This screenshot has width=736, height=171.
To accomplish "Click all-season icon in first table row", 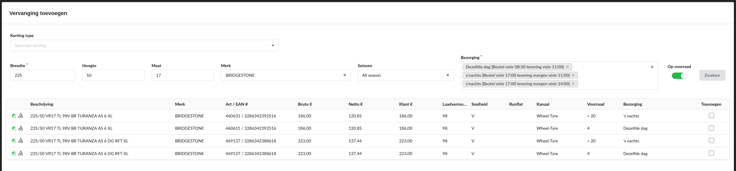I will coord(14,116).
